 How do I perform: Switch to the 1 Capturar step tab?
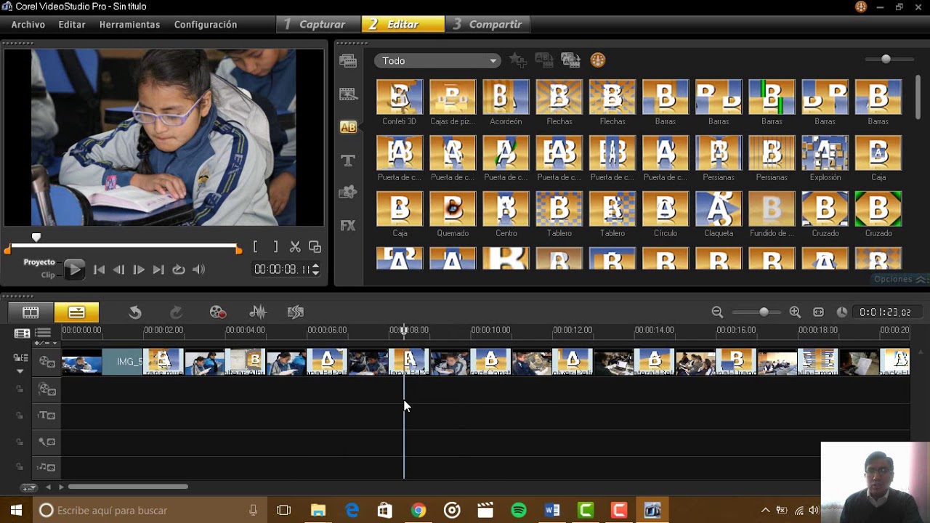click(318, 24)
